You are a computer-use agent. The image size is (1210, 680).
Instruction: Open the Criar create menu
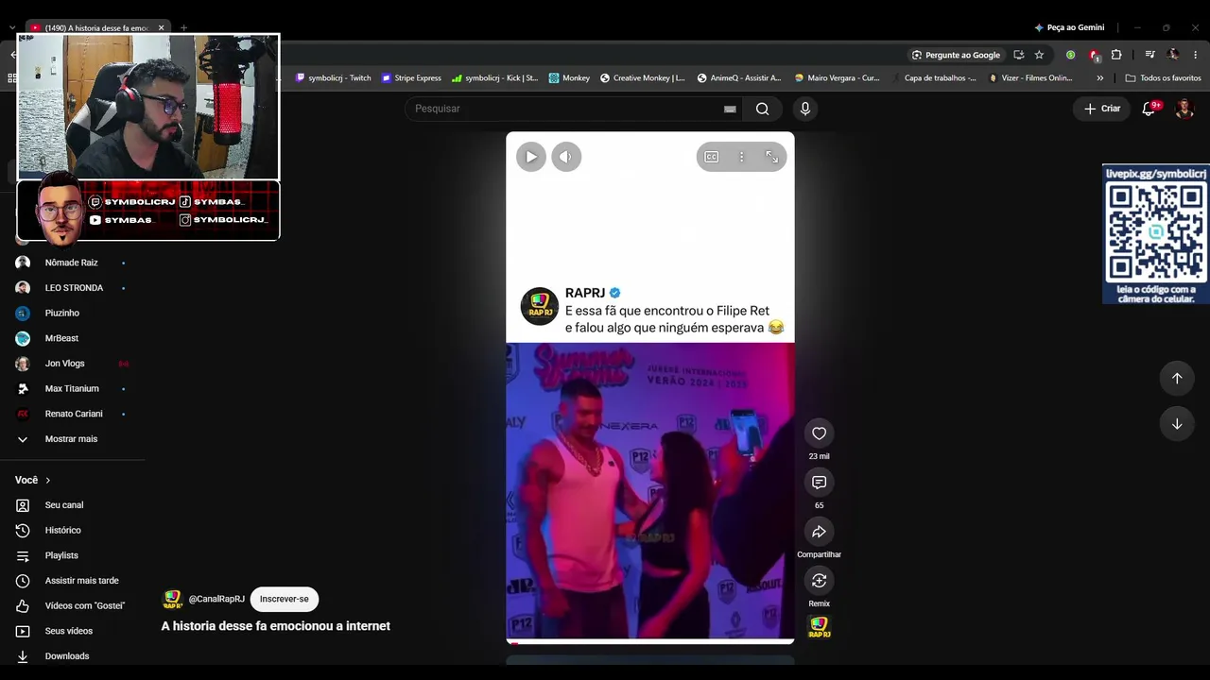click(1102, 109)
